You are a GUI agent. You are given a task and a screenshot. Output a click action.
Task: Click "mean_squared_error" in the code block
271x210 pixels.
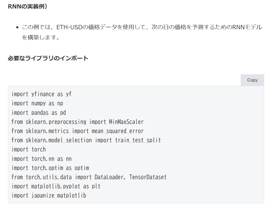[x=118, y=131]
